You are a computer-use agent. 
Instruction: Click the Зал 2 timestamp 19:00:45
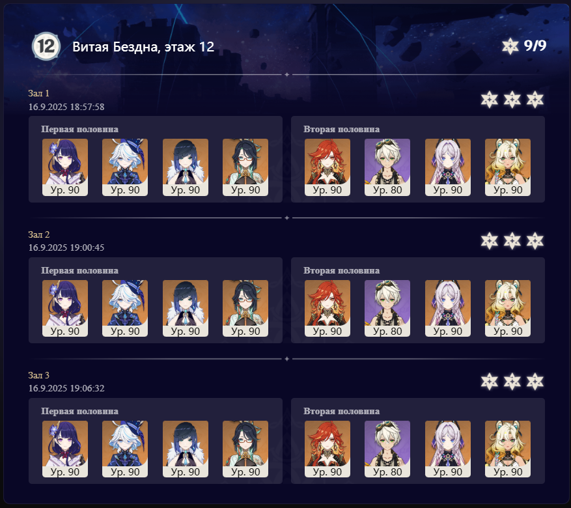pyautogui.click(x=87, y=247)
